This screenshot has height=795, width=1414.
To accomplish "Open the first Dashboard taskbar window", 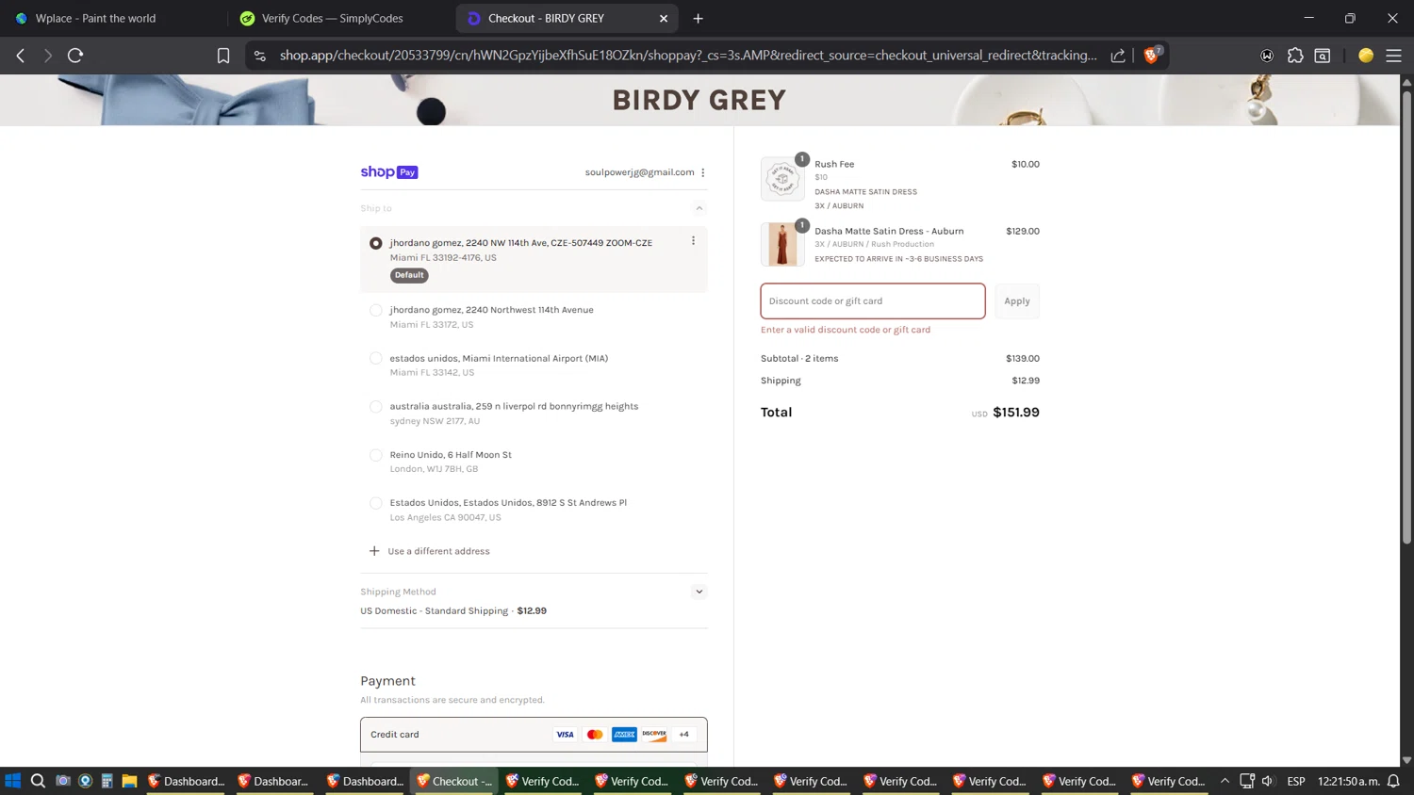I will click(187, 781).
